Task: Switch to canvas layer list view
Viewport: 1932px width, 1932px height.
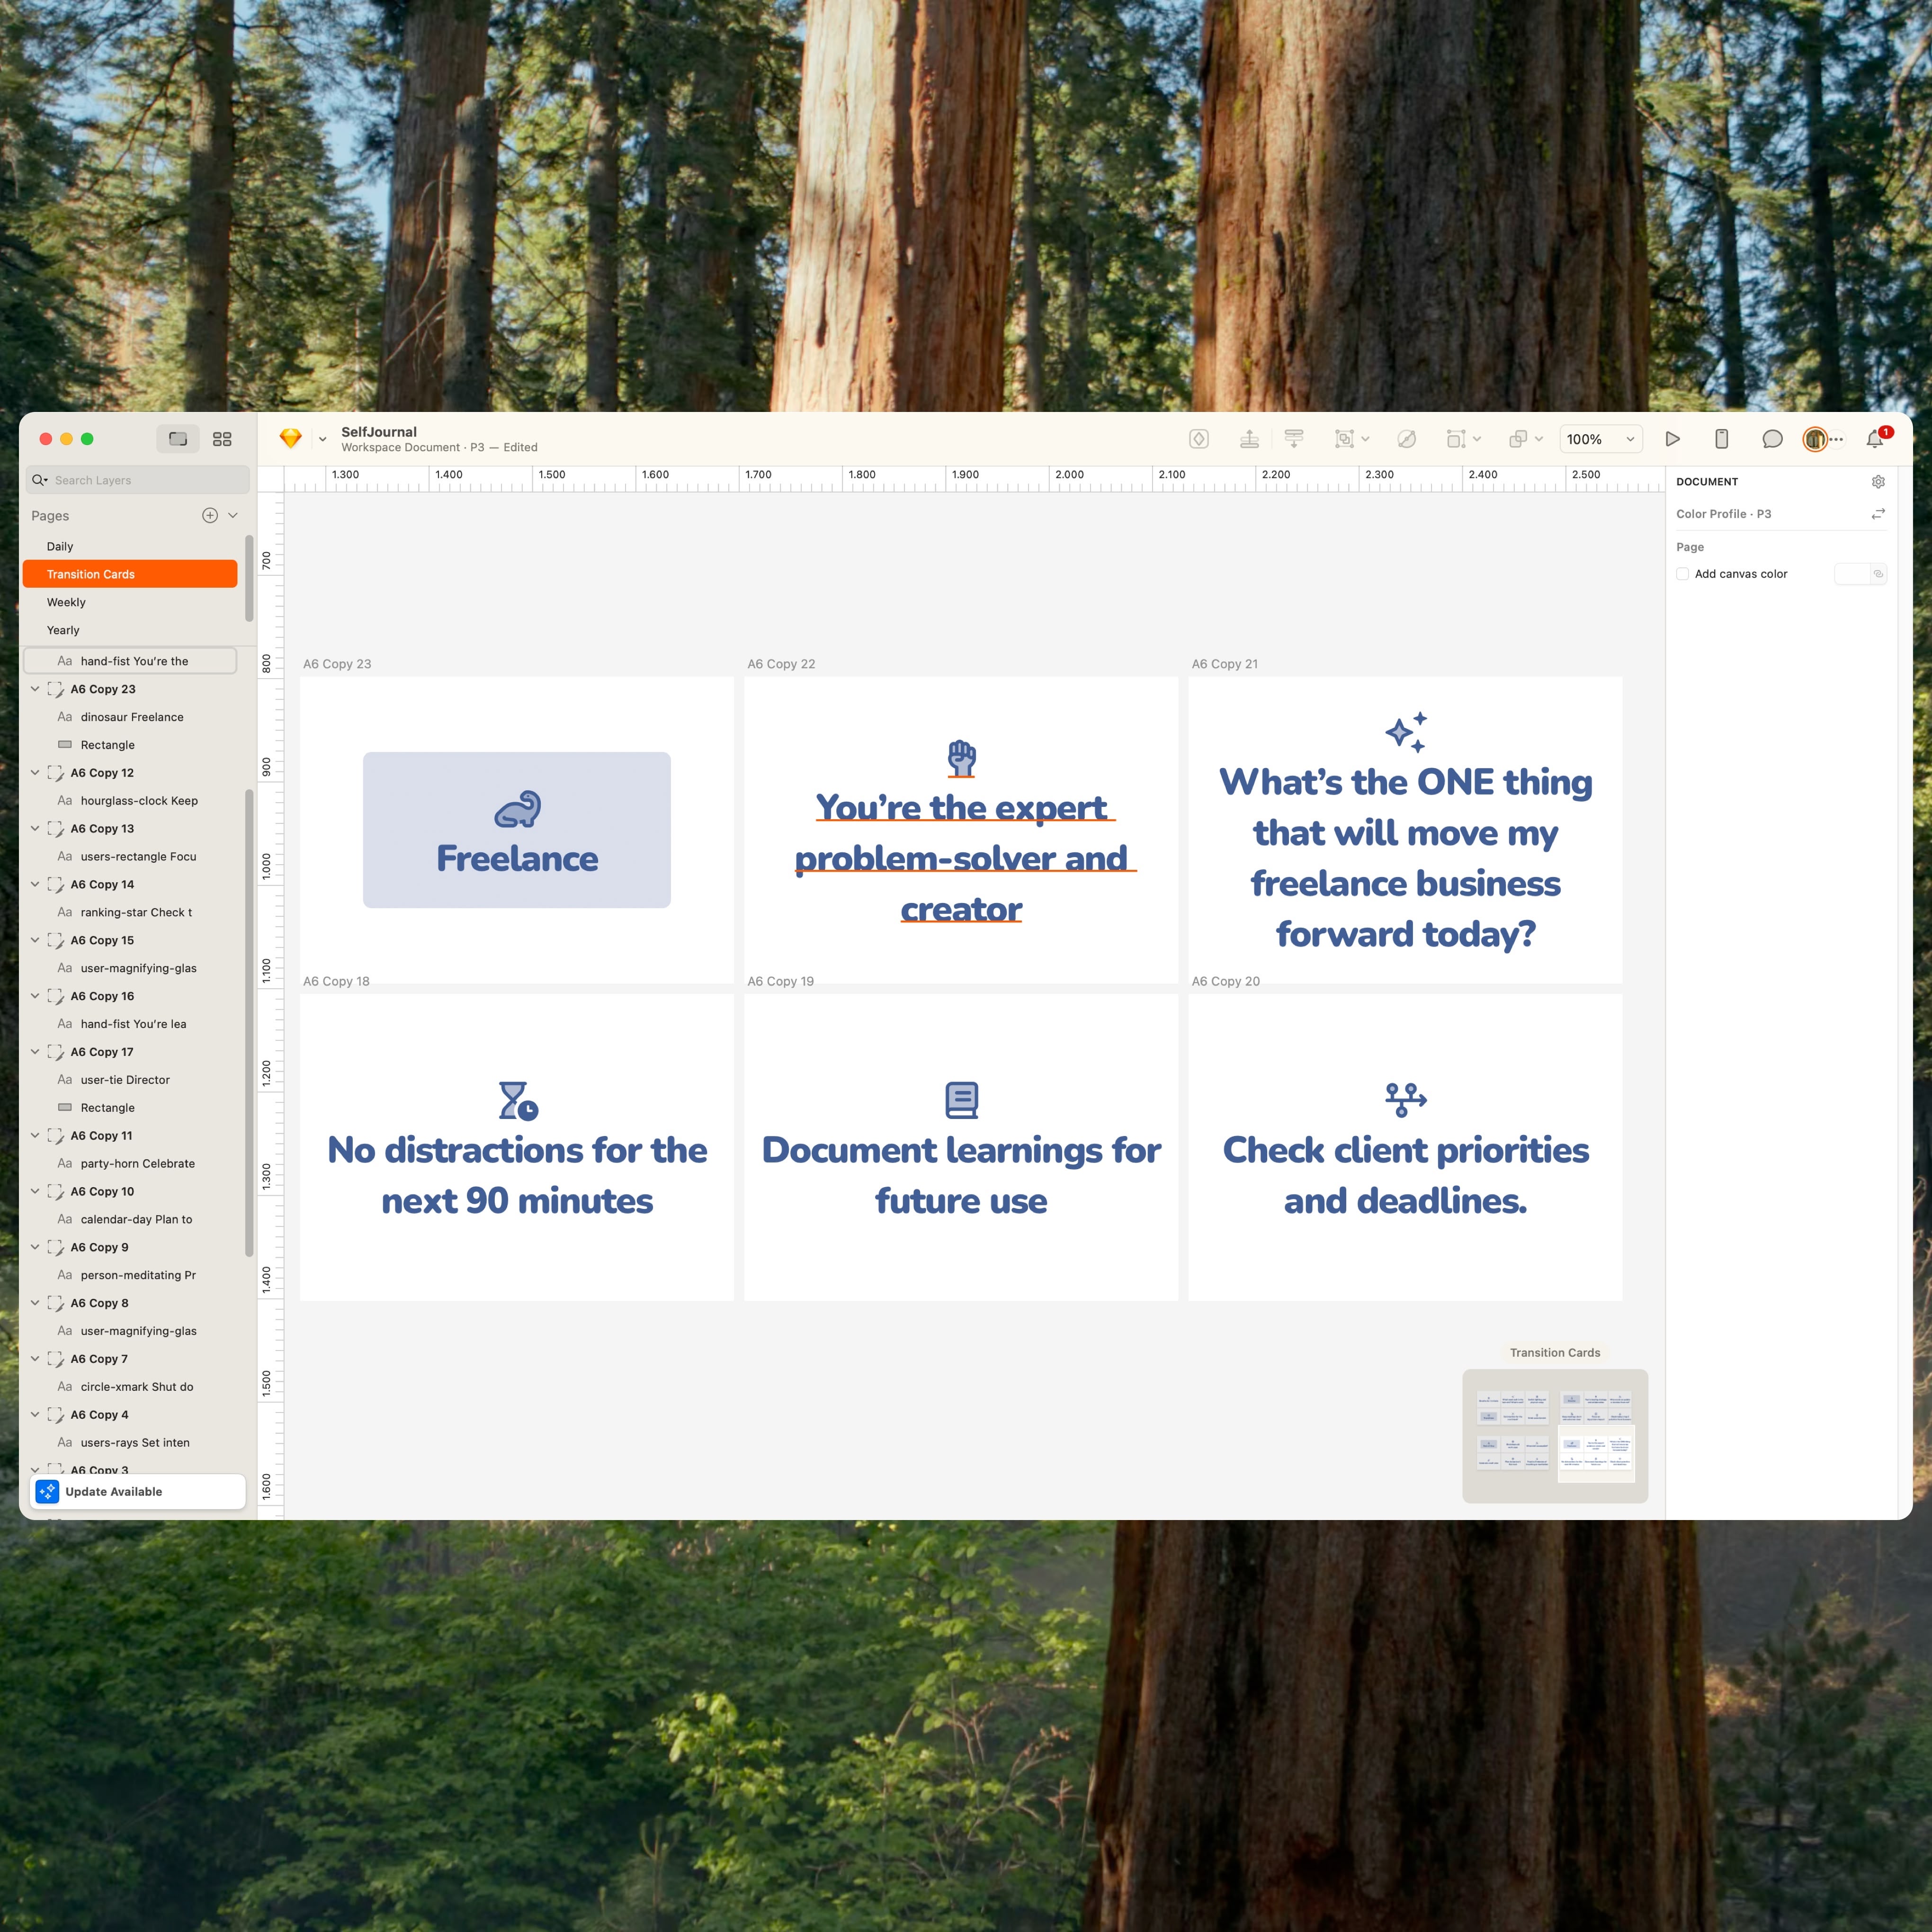Action: pyautogui.click(x=178, y=439)
